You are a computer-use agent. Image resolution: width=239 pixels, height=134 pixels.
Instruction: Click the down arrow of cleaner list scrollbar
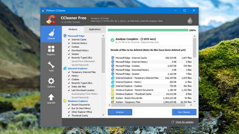103,115
